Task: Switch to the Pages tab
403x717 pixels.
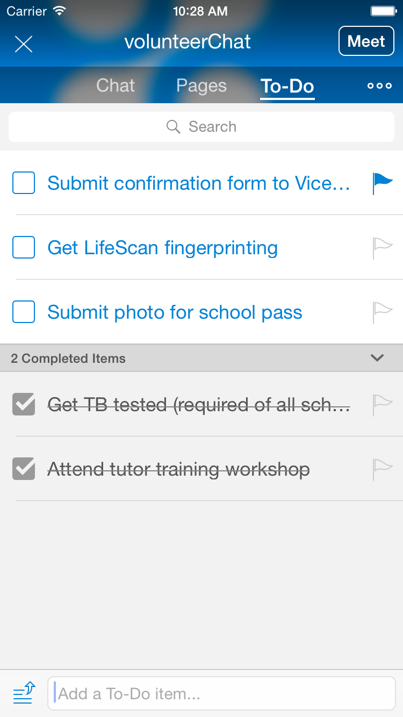Action: click(x=201, y=86)
